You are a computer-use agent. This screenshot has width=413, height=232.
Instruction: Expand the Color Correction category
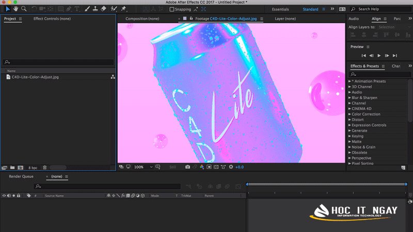pyautogui.click(x=350, y=114)
